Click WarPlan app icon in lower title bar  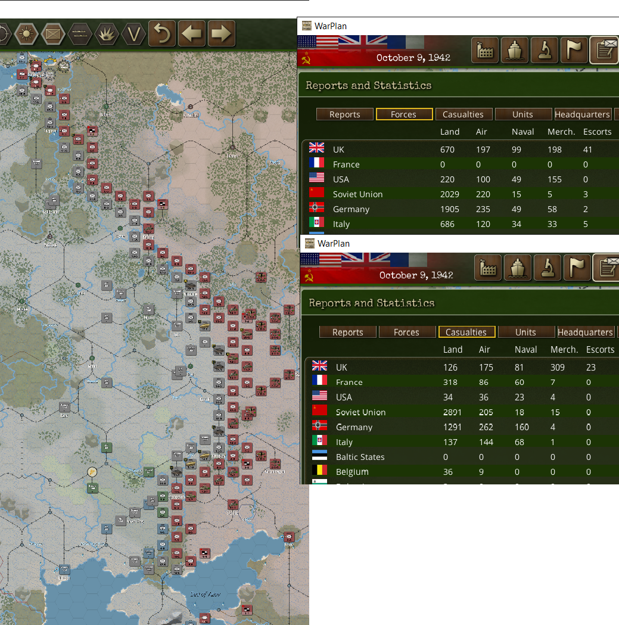(x=310, y=243)
